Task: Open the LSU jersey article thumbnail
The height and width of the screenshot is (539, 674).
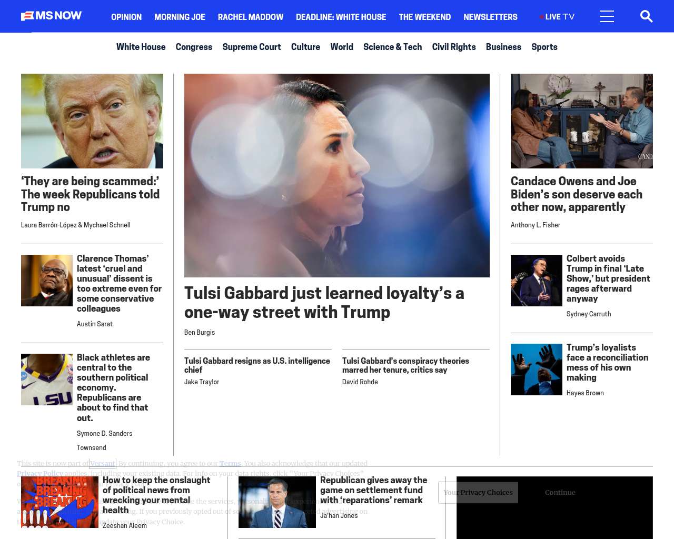Action: coord(47,380)
